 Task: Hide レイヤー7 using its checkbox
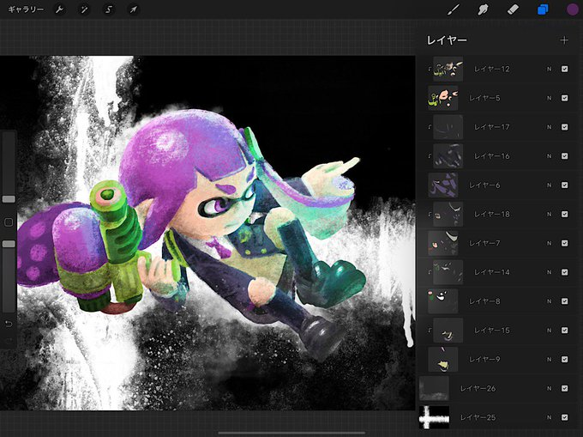[564, 243]
